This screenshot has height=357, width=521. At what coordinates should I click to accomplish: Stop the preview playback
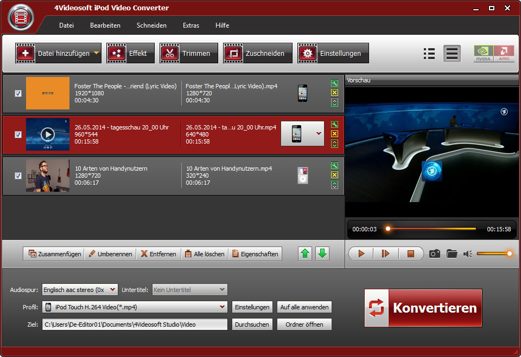411,254
